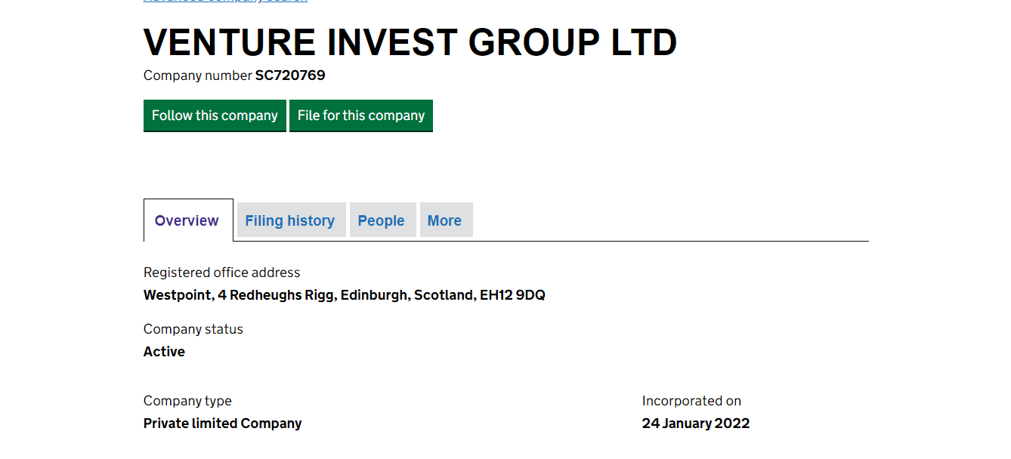Open the People tab
1011x459 pixels.
coord(381,220)
